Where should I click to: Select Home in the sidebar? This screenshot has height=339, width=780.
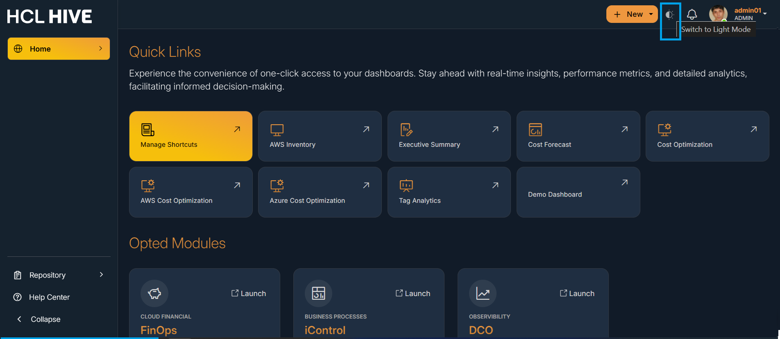pyautogui.click(x=59, y=49)
